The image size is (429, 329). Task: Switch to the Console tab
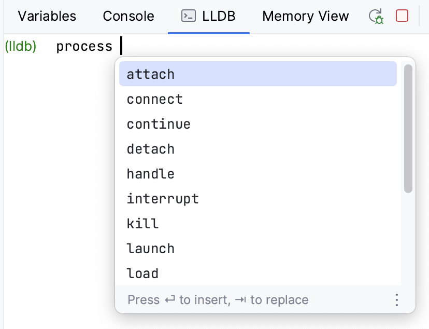[128, 16]
